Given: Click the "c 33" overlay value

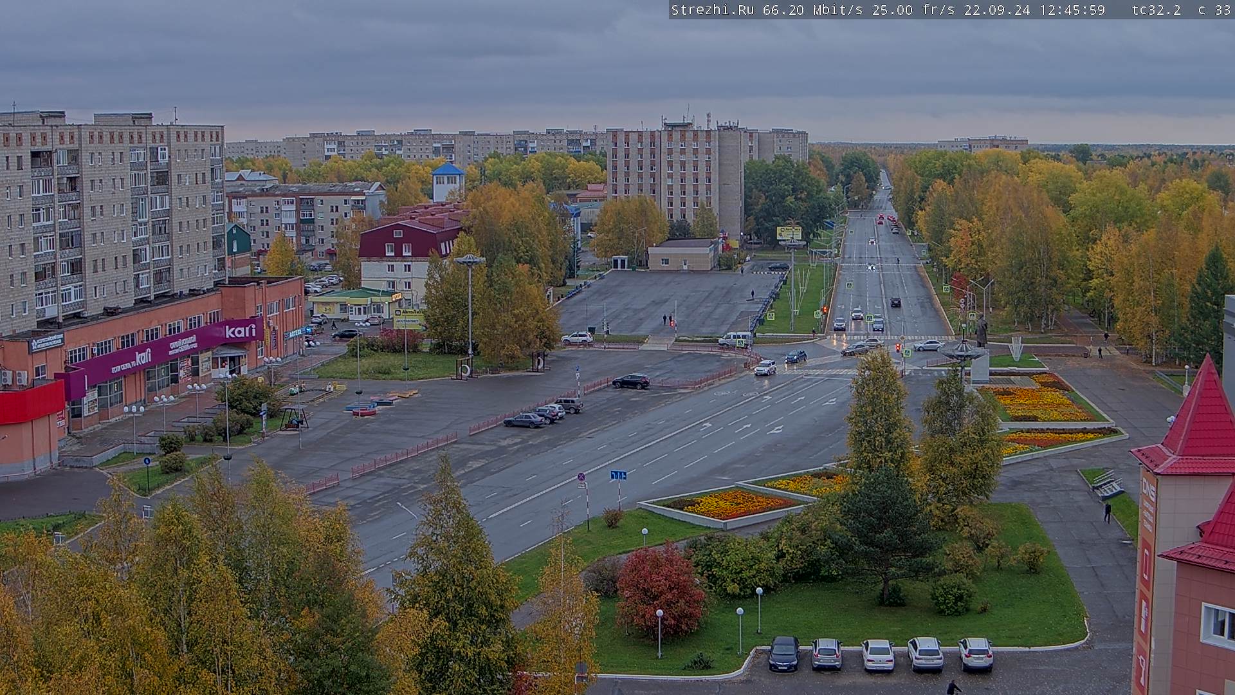Looking at the screenshot, I should (1214, 10).
